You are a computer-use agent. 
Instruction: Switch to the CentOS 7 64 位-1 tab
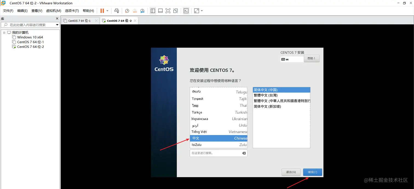[x=80, y=21]
